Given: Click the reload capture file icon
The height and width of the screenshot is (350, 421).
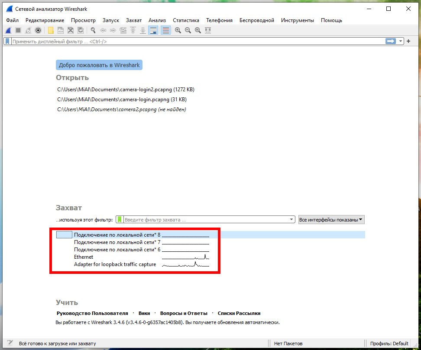Looking at the screenshot, I should (x=81, y=30).
